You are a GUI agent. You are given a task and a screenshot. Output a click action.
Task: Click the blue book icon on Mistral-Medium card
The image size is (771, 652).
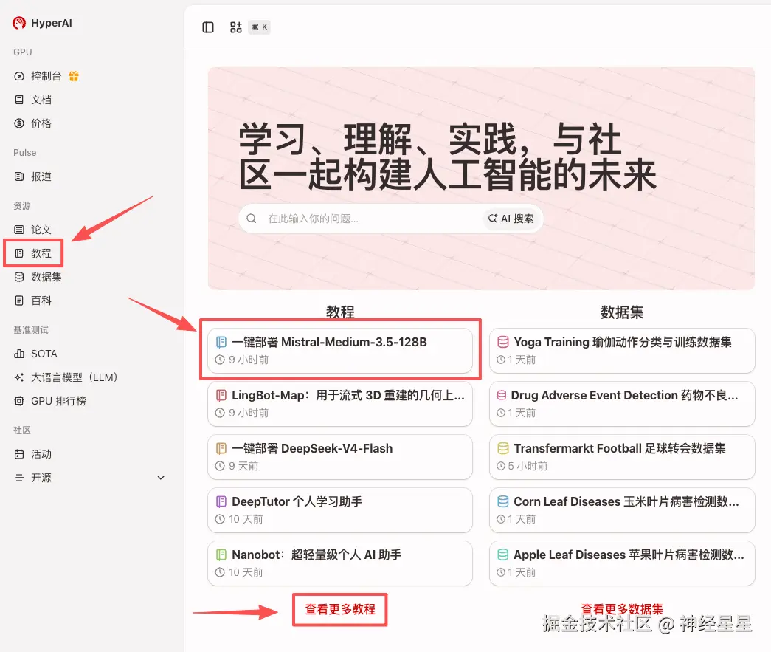[221, 342]
